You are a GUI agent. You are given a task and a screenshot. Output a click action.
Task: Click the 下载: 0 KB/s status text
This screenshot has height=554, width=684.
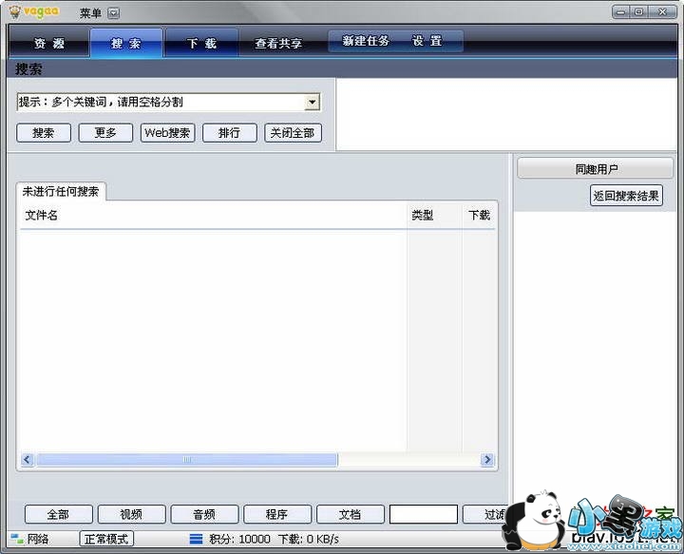tap(308, 539)
